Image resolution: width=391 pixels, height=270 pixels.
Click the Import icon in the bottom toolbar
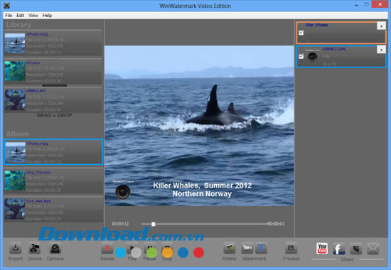click(15, 248)
